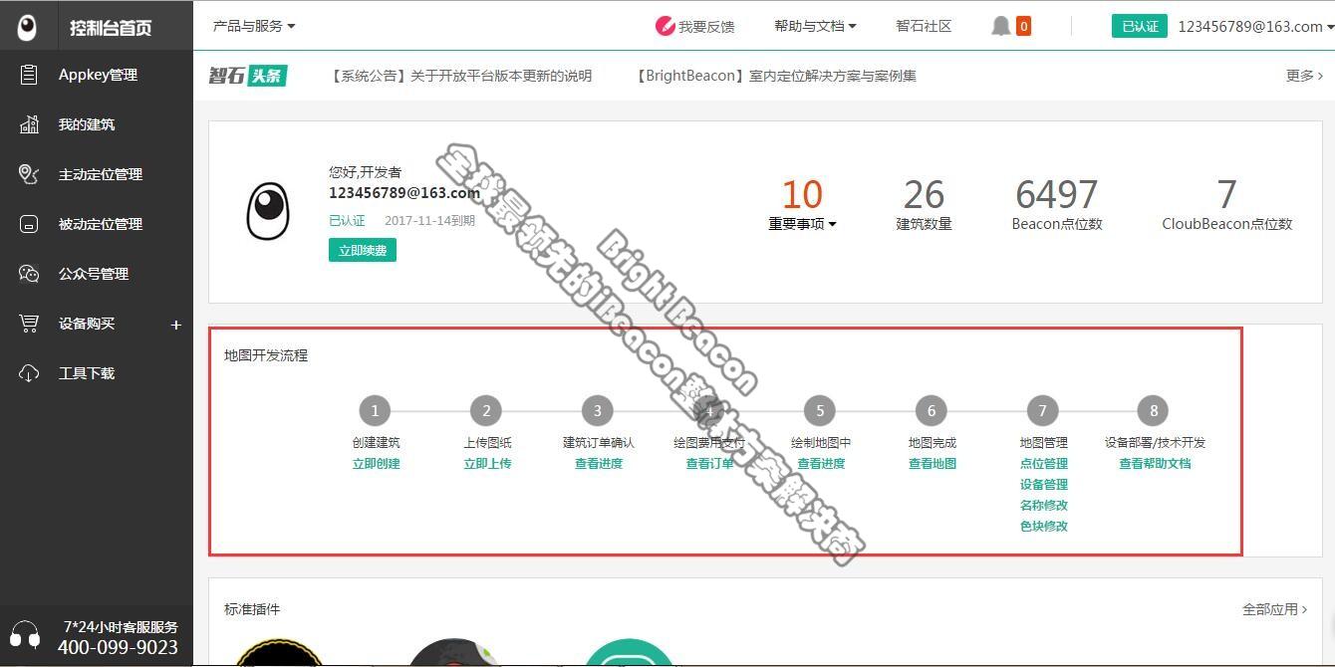Viewport: 1335px width, 667px height.
Task: Select 设备购买 in sidebar
Action: (87, 324)
